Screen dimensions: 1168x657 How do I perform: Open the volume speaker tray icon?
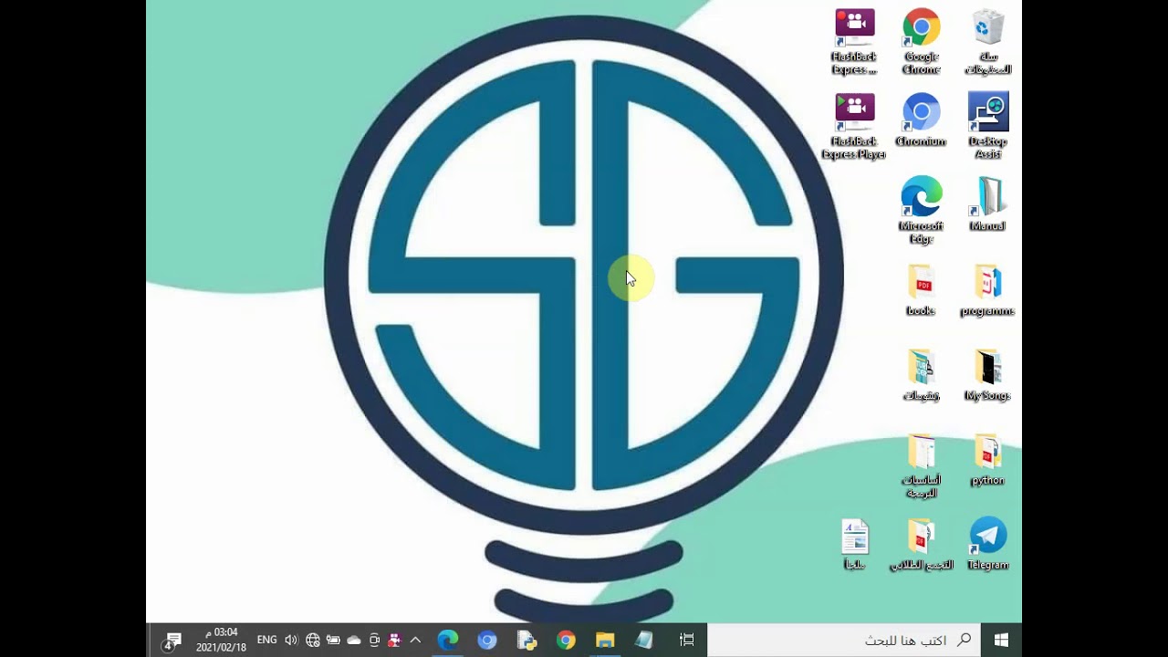point(291,641)
